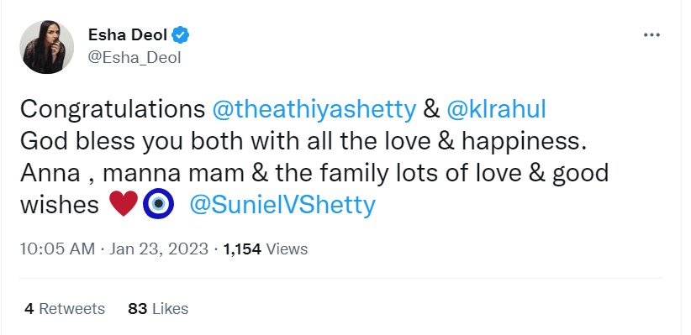The height and width of the screenshot is (335, 691).
Task: Open Esha Deol's profile picture
Action: coord(47,47)
